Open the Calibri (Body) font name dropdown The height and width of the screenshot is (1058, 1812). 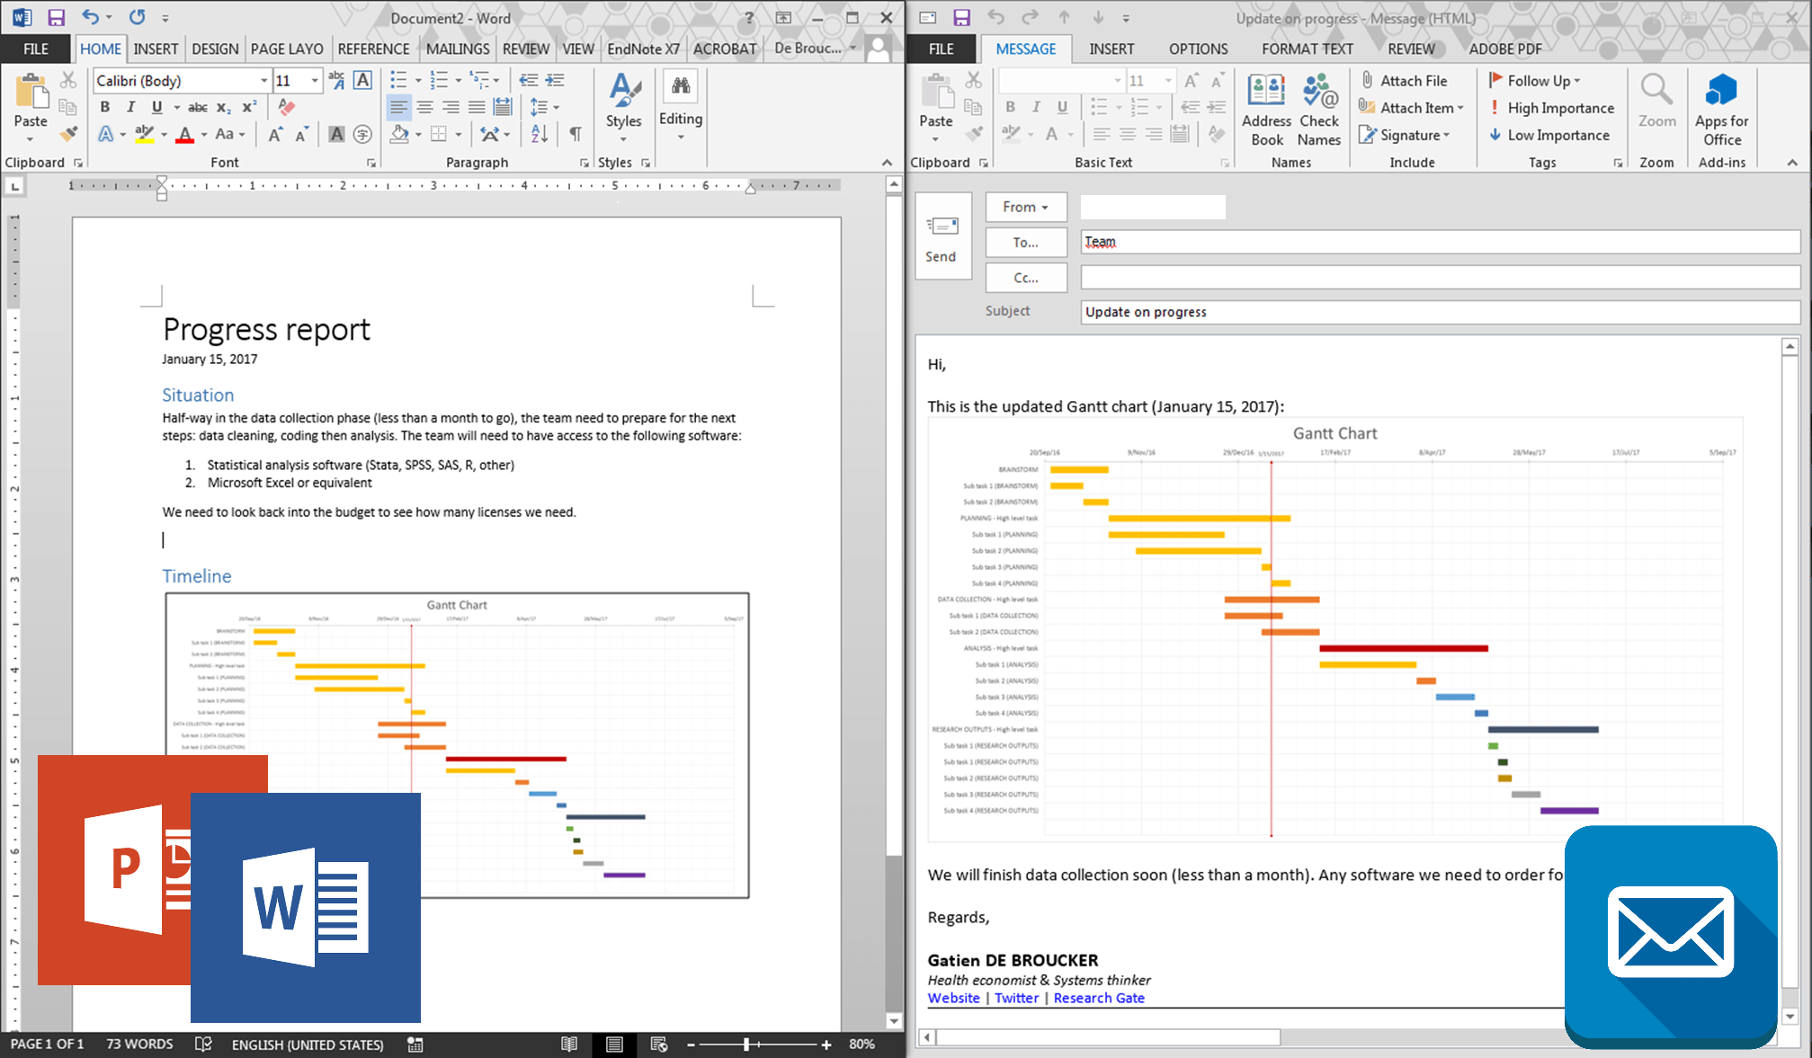click(x=263, y=81)
